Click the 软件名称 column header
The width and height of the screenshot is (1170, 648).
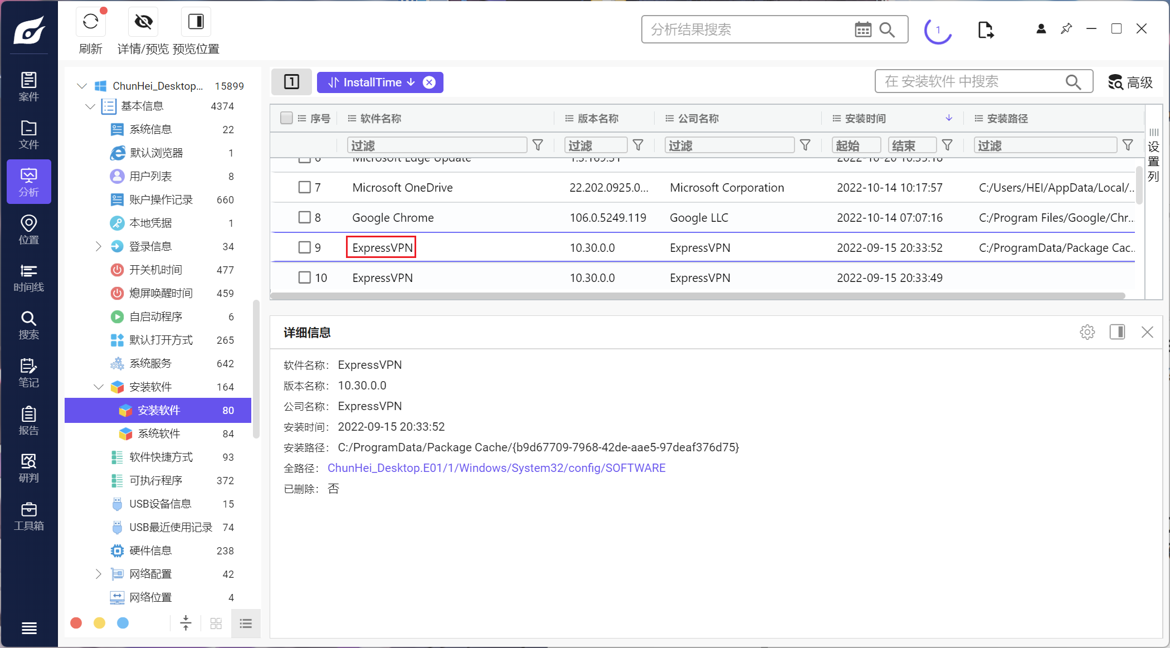point(381,119)
